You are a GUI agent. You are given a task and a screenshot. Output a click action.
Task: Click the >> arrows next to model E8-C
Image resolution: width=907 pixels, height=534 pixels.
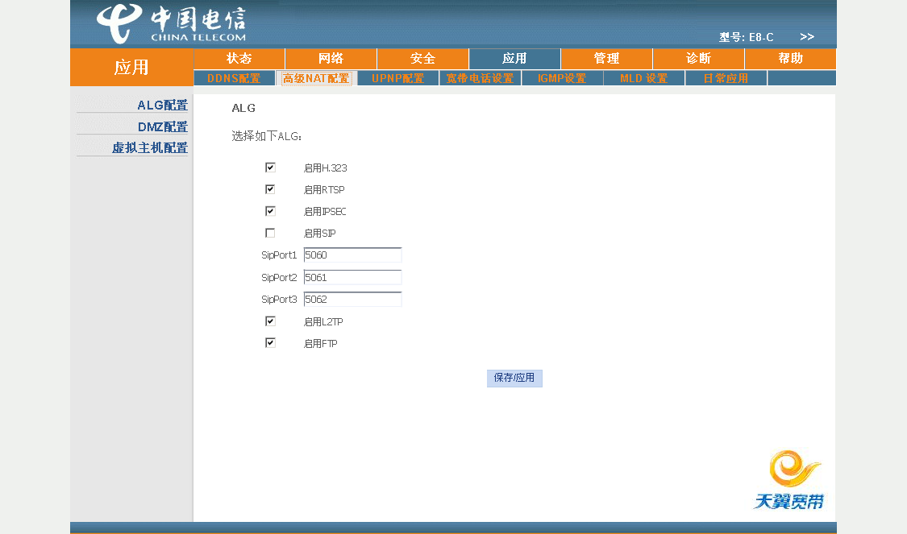coord(807,37)
